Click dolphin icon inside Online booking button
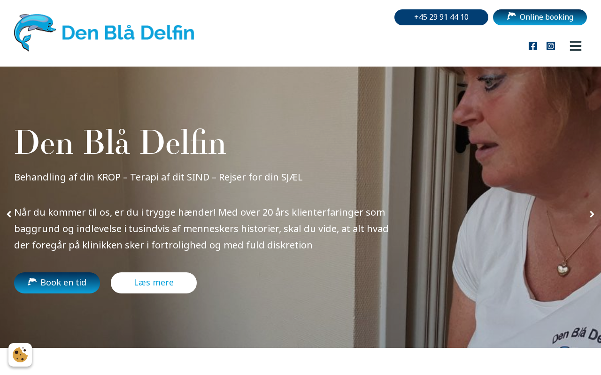This screenshot has width=601, height=375. tap(511, 16)
